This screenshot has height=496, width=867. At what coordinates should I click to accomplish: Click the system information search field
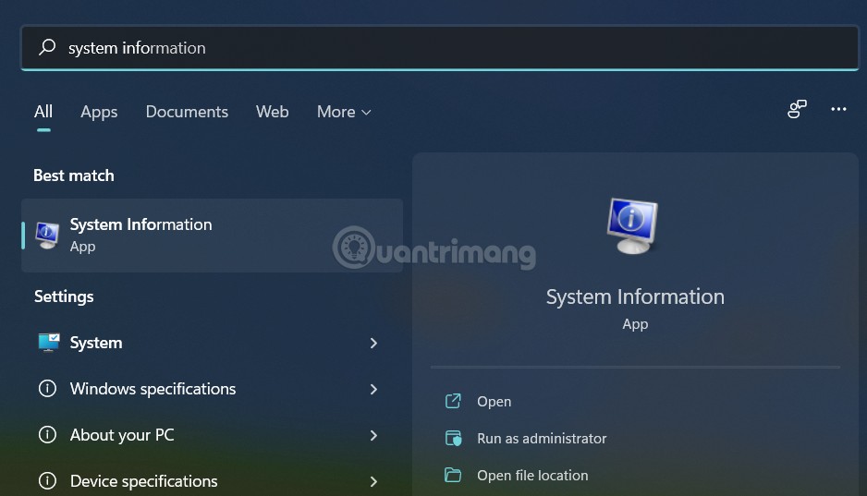tap(440, 47)
